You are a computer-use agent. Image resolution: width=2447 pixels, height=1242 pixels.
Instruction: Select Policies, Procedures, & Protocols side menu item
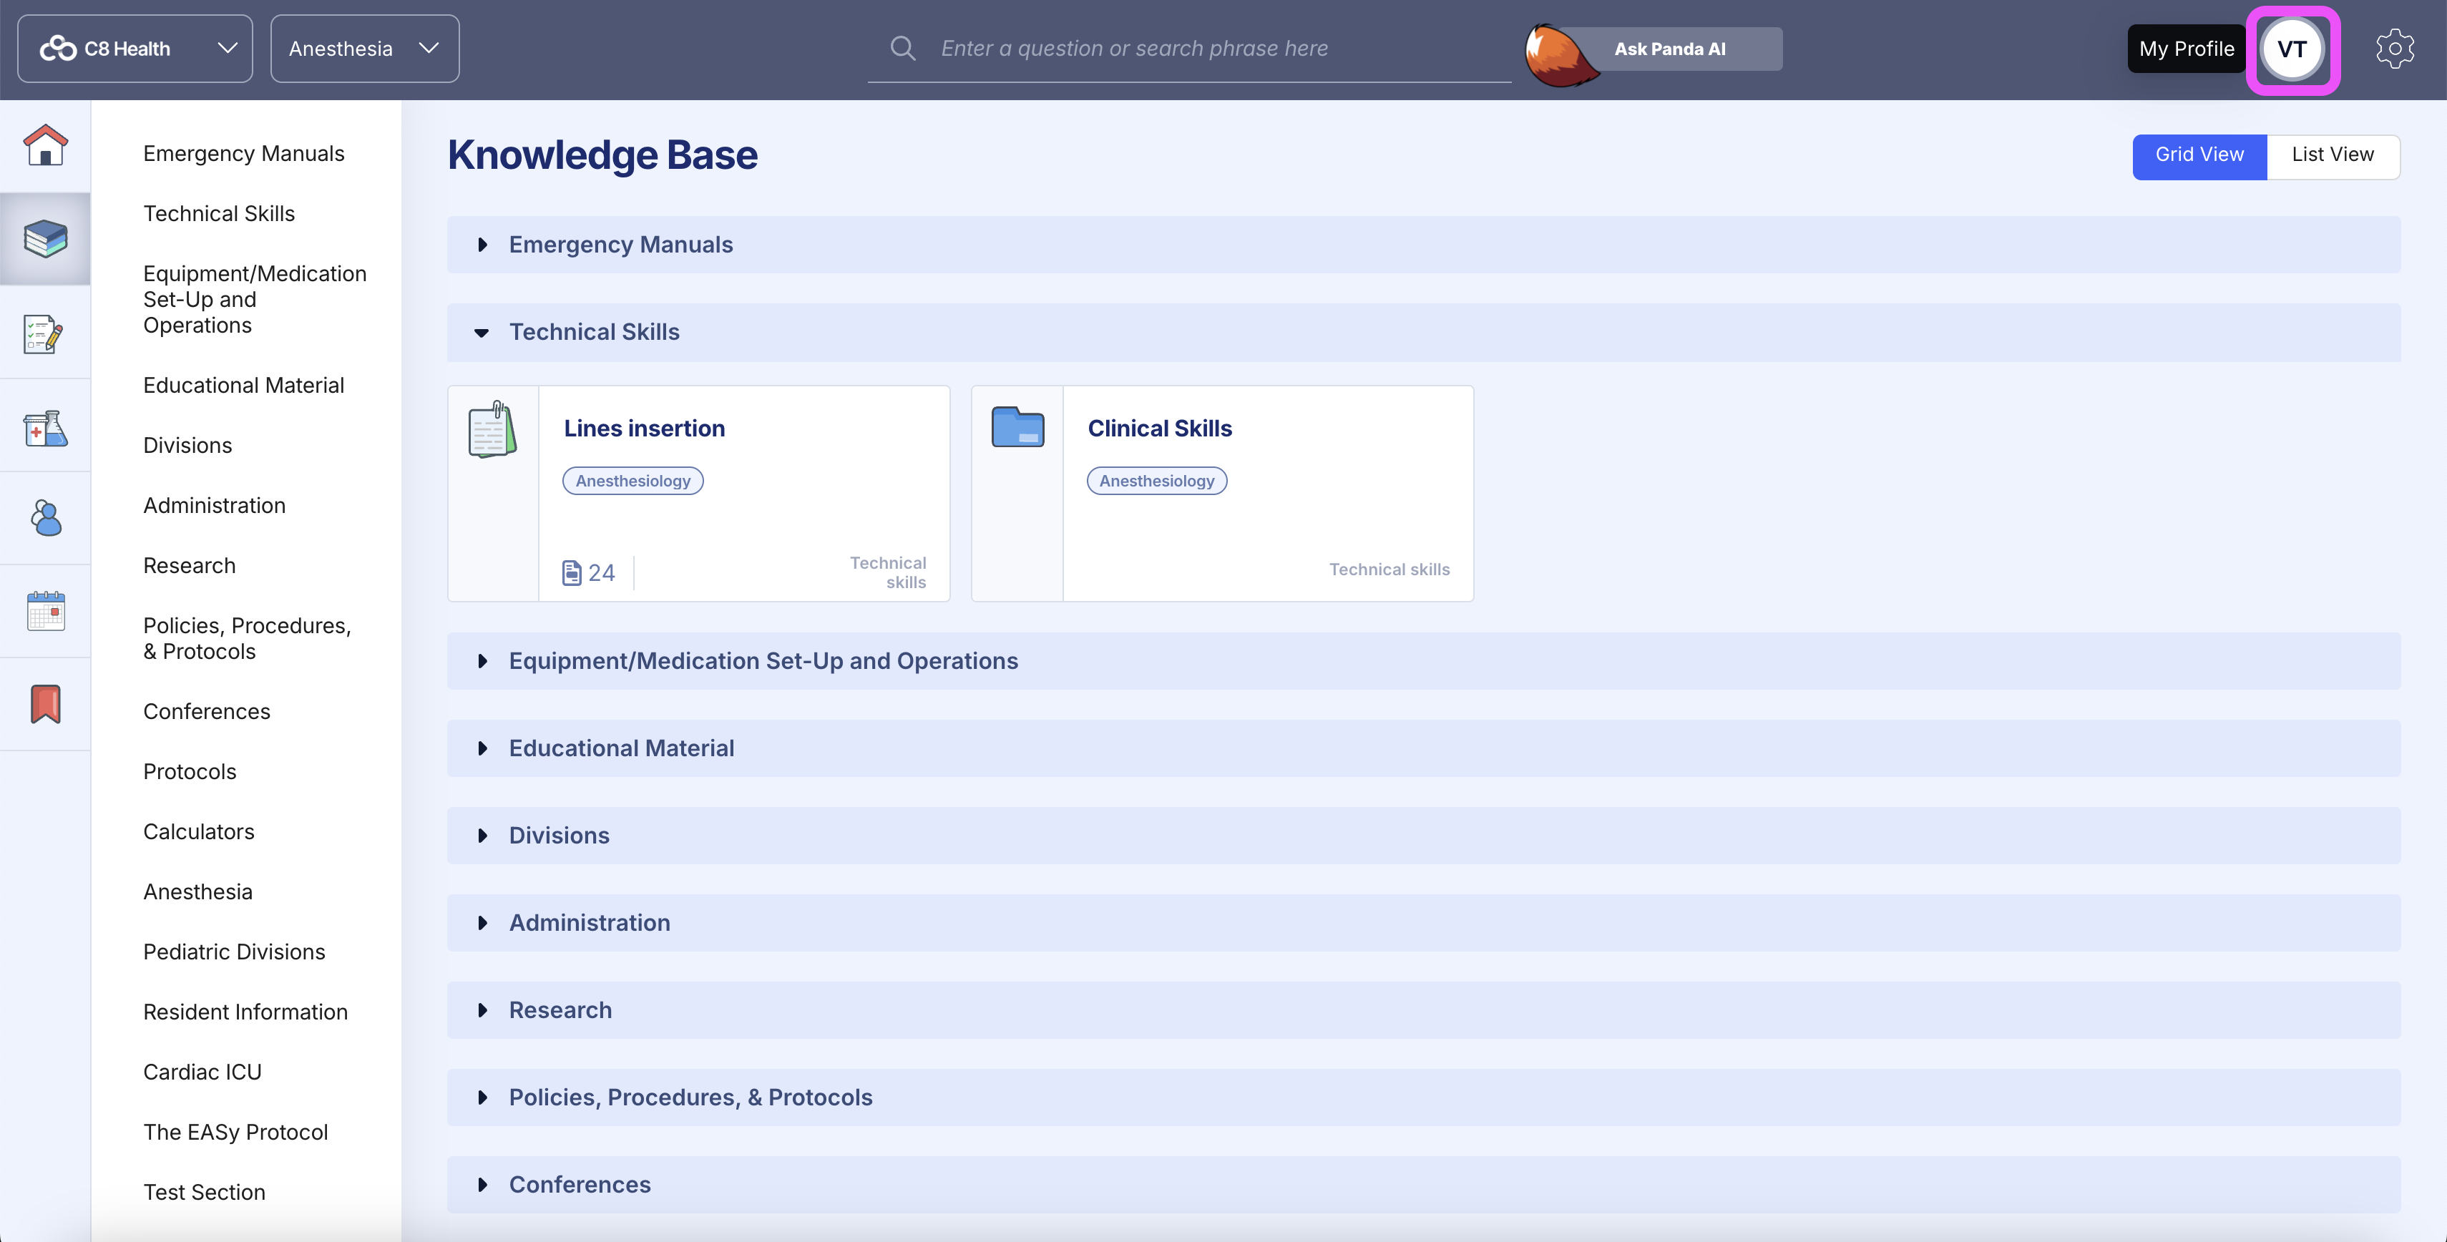tap(248, 638)
